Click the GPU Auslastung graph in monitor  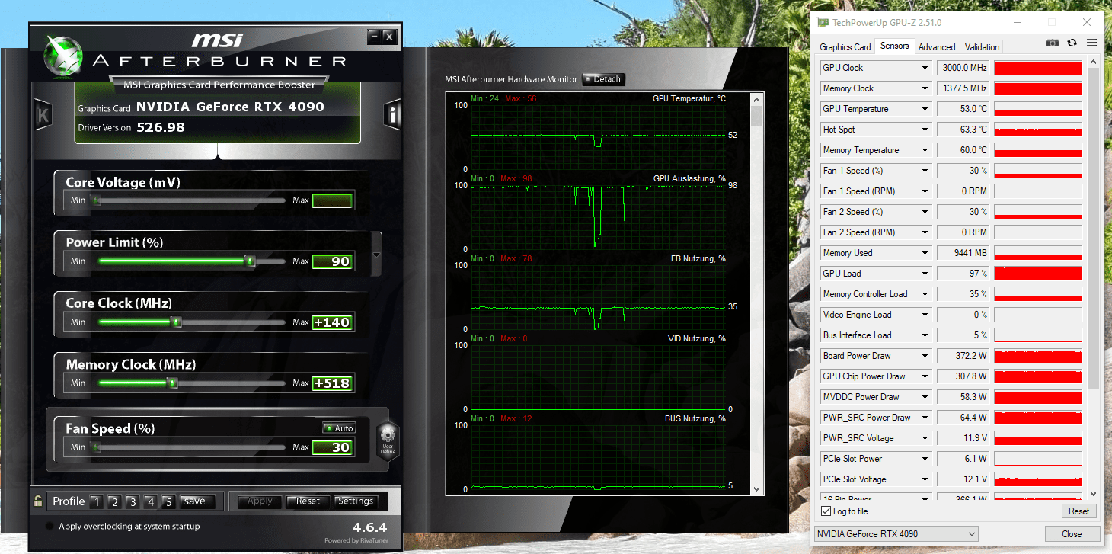coord(598,217)
